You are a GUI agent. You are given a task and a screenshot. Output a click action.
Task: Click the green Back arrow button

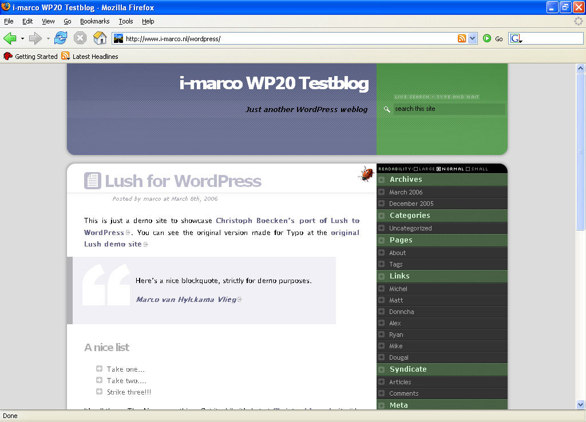[10, 38]
